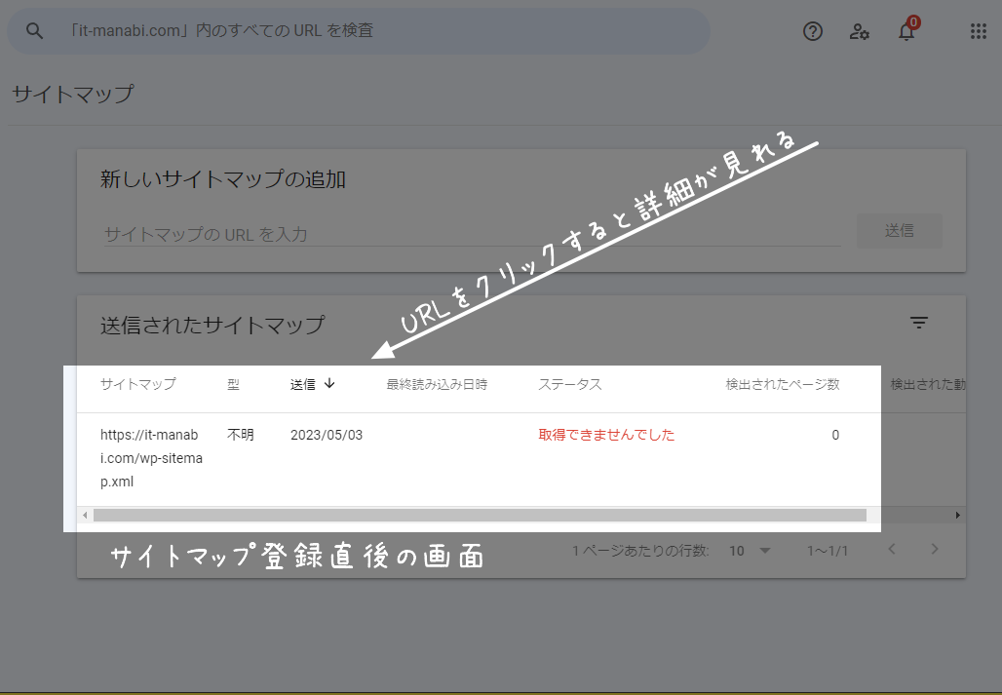Screen dimensions: 1002x695
Task: Open the notifications bell showing 0
Action: [x=906, y=31]
